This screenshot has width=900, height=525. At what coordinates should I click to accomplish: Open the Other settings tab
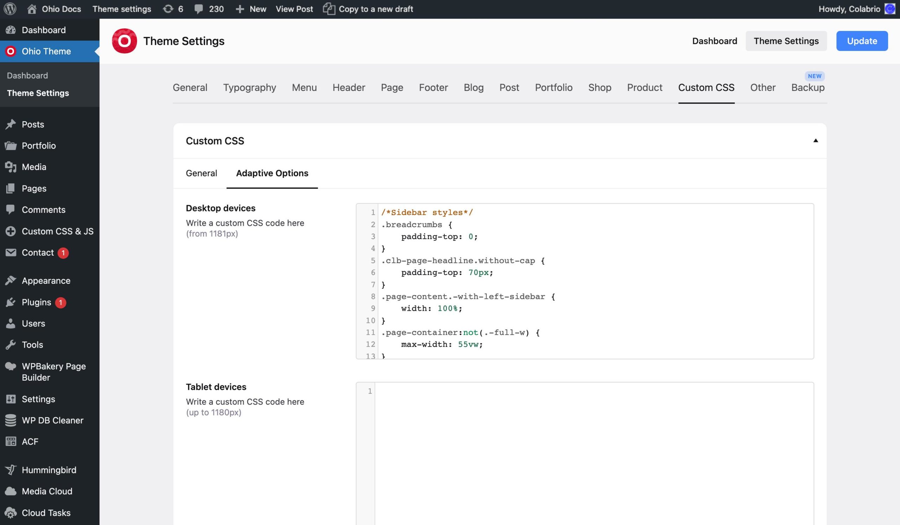pos(763,87)
